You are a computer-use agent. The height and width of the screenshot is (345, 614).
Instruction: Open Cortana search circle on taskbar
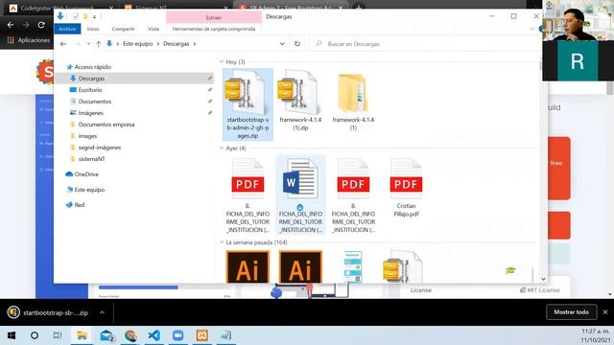pyautogui.click(x=35, y=335)
